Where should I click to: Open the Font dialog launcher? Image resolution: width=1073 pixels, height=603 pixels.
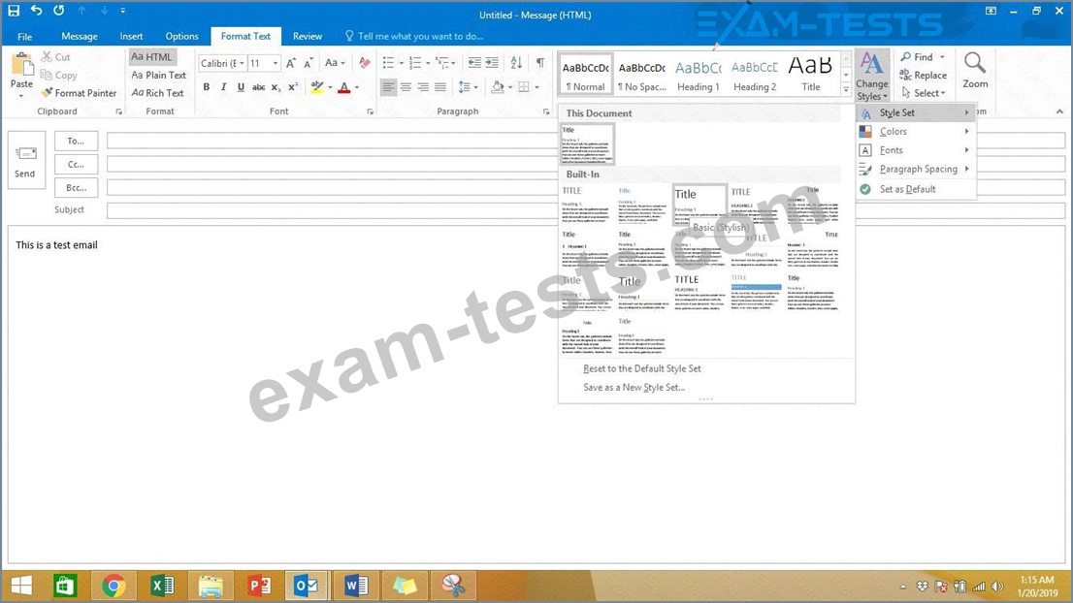tap(371, 111)
